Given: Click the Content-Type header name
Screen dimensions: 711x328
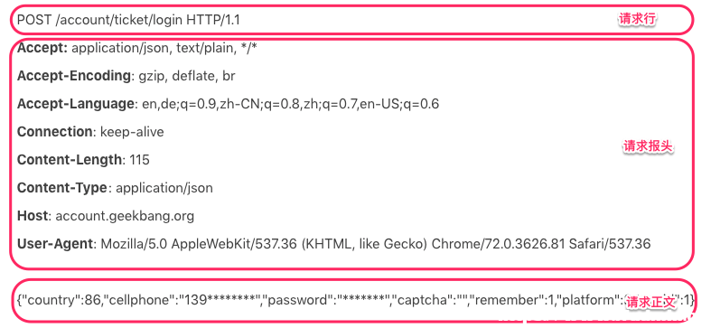Looking at the screenshot, I should [62, 188].
